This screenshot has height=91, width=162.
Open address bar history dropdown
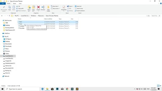coord(147,16)
